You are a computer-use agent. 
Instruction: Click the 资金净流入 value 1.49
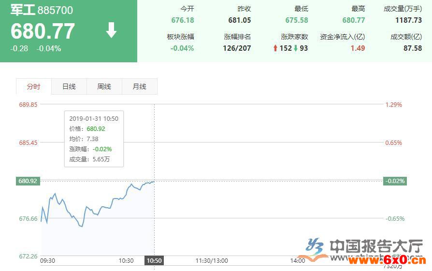pos(358,48)
